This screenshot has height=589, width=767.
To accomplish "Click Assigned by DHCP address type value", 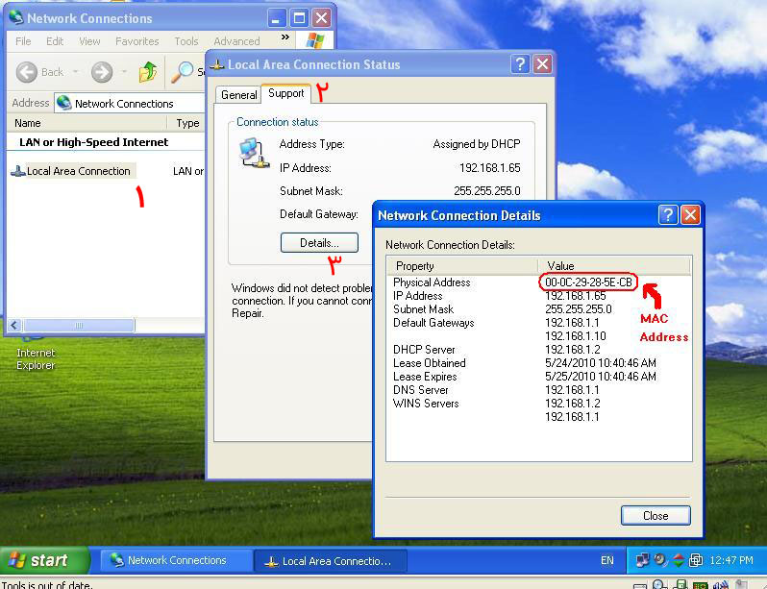I will (x=477, y=144).
